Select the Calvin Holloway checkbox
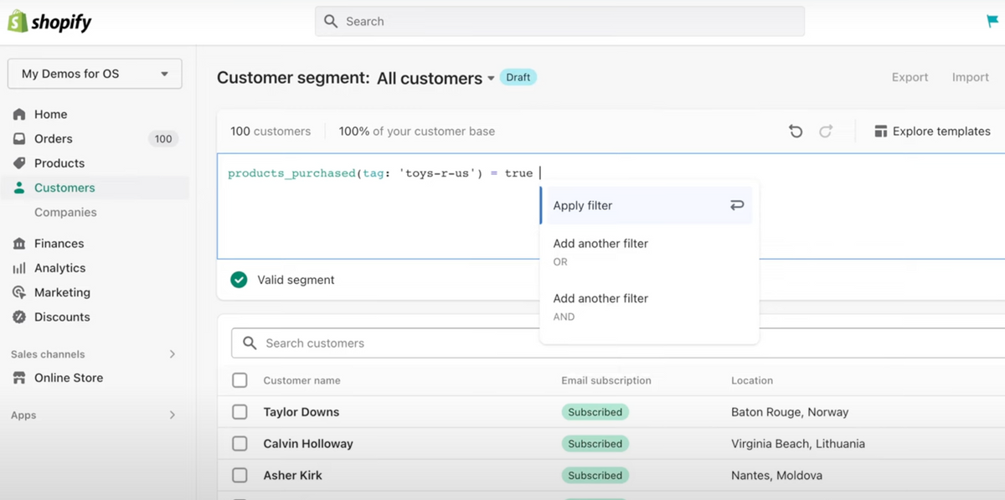Viewport: 1005px width, 500px height. coord(240,444)
